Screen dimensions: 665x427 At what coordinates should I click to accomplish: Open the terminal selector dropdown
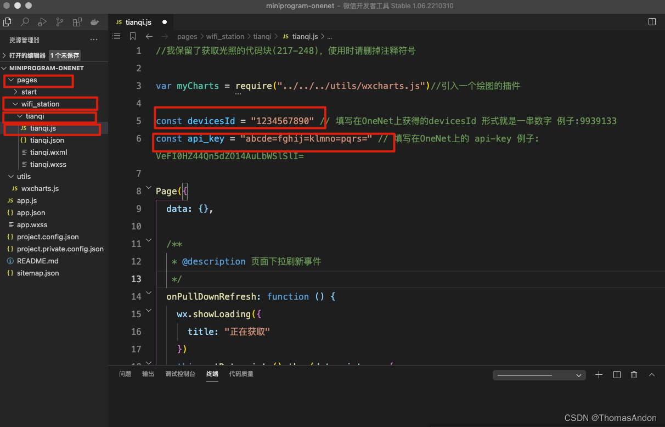539,375
